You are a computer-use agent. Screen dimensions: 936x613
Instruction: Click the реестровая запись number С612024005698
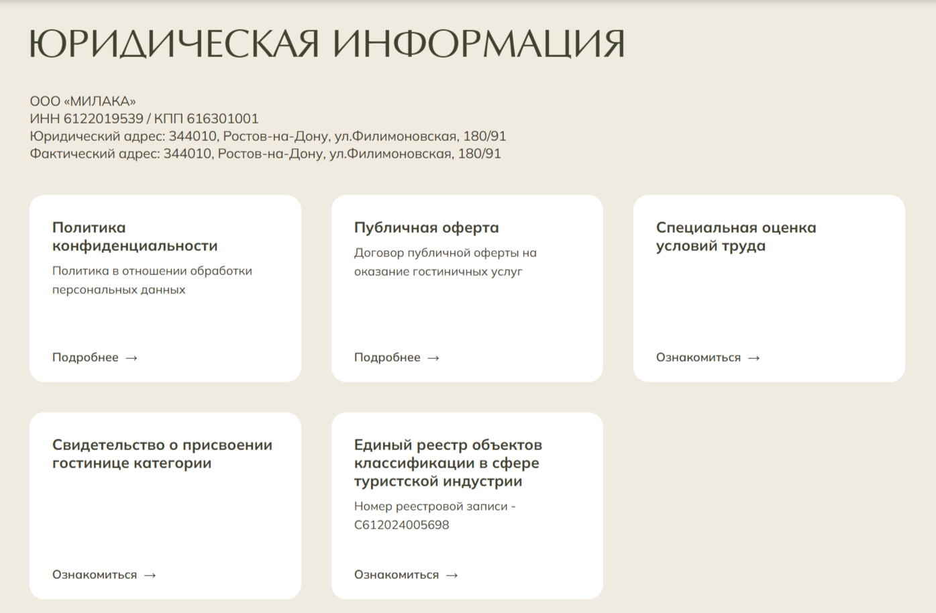pos(403,525)
